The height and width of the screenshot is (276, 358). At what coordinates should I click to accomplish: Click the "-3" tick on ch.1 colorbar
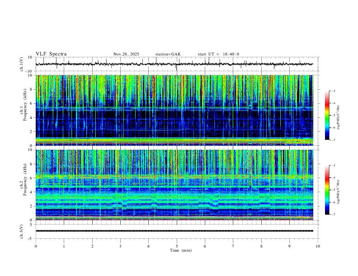pyautogui.click(x=333, y=91)
